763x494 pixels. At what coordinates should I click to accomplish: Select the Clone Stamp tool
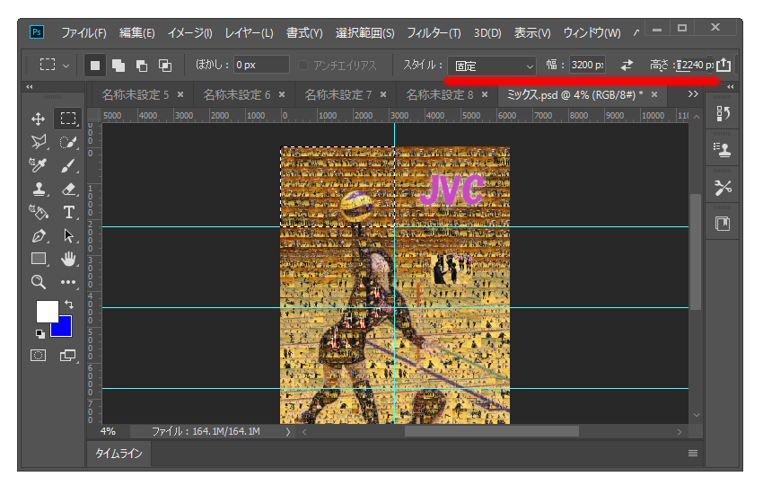(39, 189)
